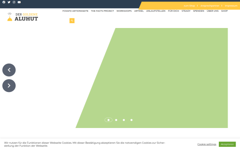
Task: Follow the Ansprechpartner link
Action: click(210, 6)
